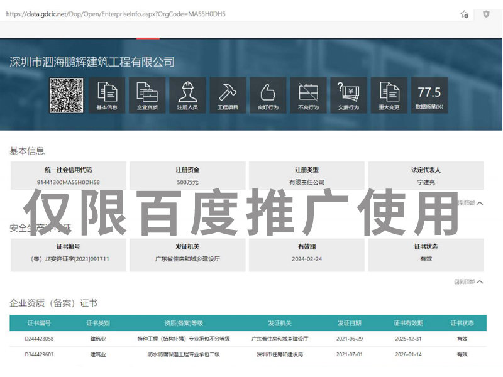Click the 回到顶部 link under the safety license section
This screenshot has height=377, width=503.
coord(468,281)
